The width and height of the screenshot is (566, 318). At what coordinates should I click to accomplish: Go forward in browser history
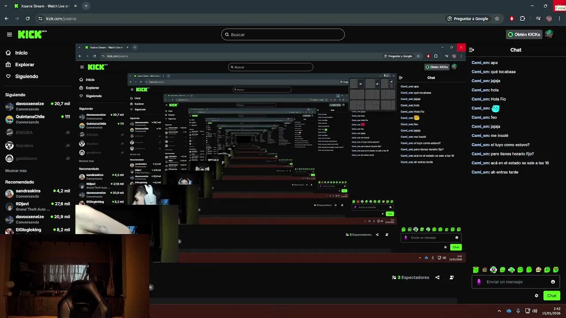tap(17, 19)
